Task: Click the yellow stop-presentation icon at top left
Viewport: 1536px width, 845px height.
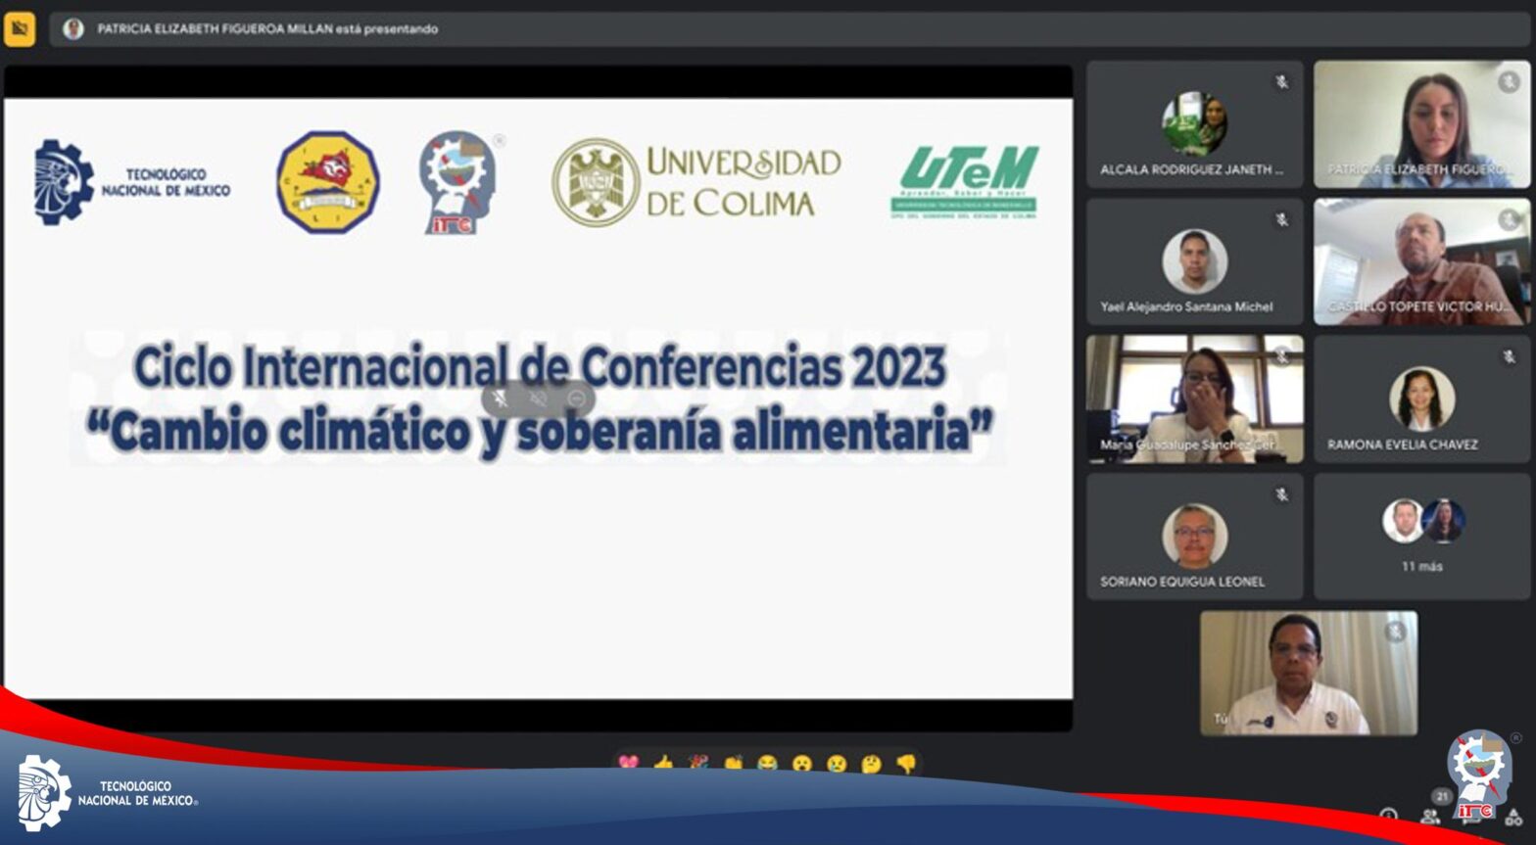Action: pyautogui.click(x=20, y=28)
